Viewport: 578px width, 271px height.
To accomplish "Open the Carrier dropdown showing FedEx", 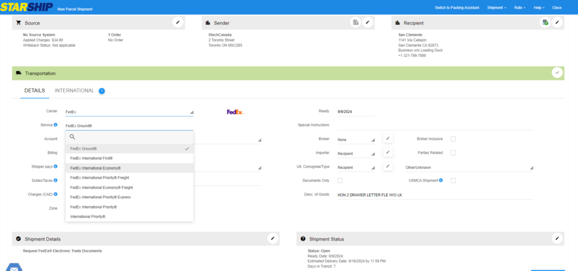I will (x=129, y=112).
